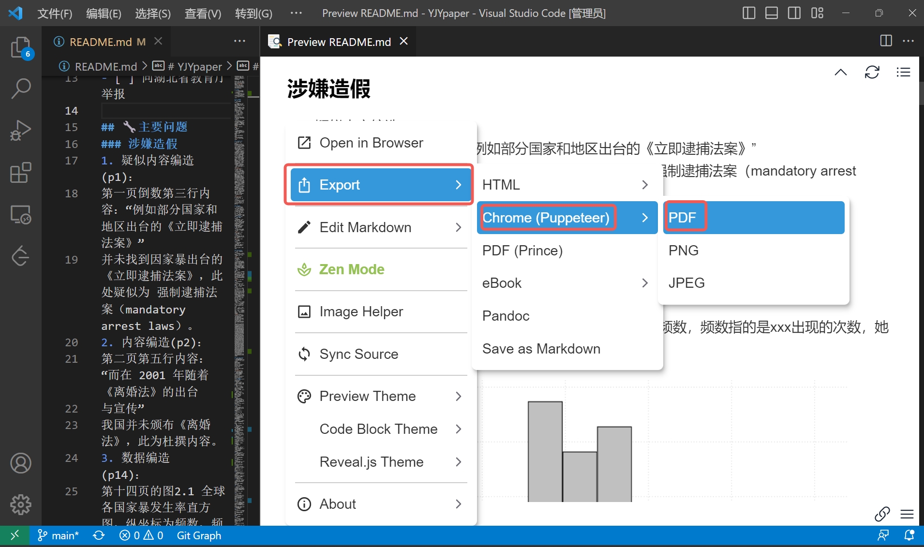Click # YJYpaper breadcrumb item
Viewport: 924px width, 547px height.
[188, 66]
